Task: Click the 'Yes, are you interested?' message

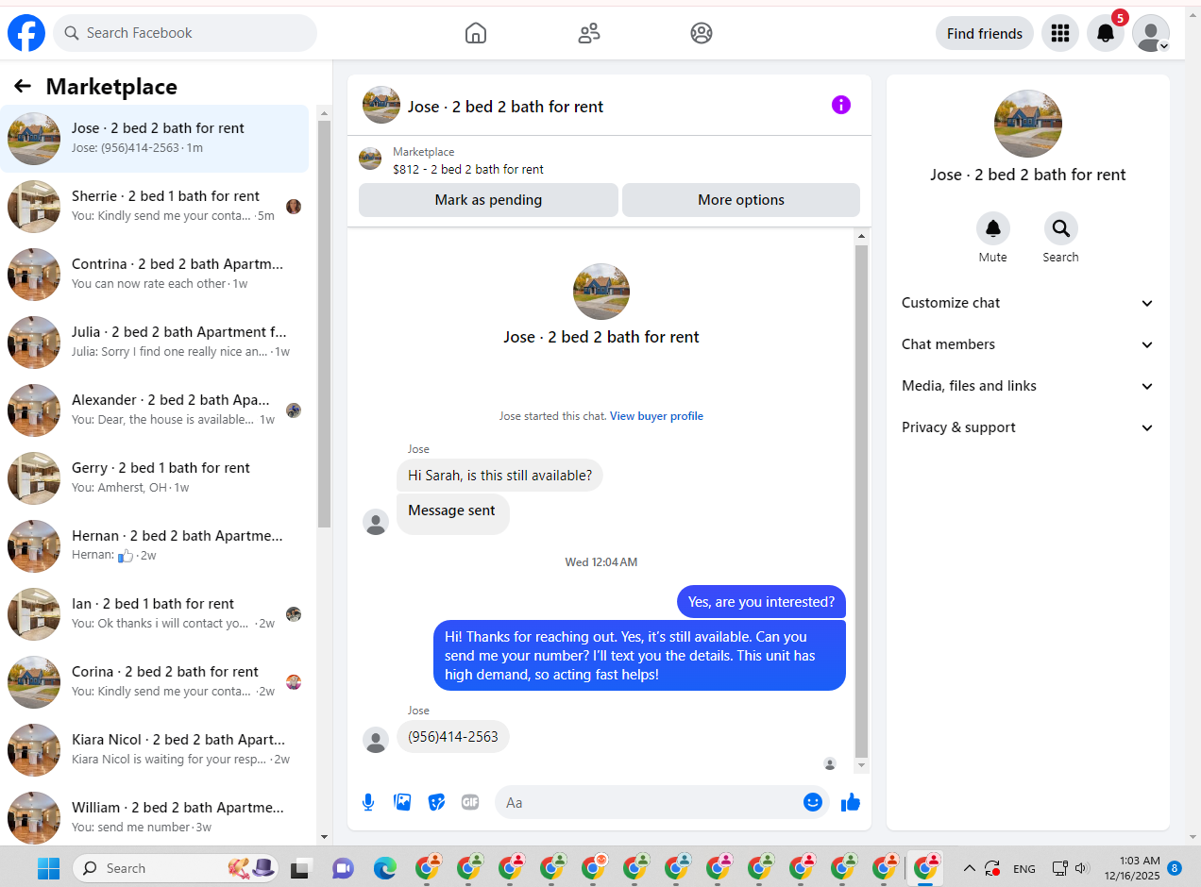Action: (x=761, y=602)
